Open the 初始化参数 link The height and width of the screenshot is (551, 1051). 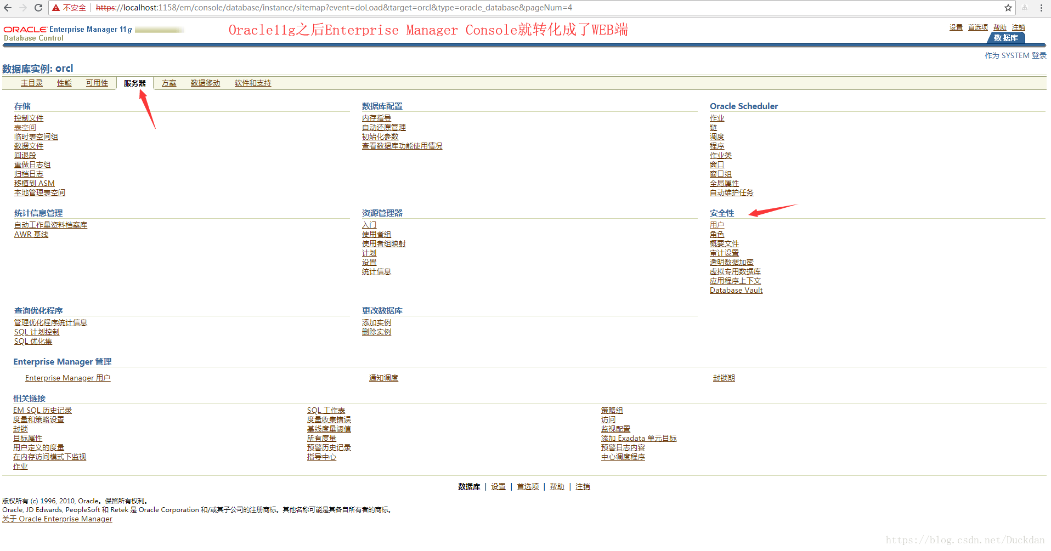tap(380, 137)
